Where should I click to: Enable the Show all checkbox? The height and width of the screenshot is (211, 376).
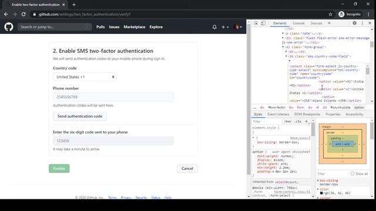pos(352,173)
